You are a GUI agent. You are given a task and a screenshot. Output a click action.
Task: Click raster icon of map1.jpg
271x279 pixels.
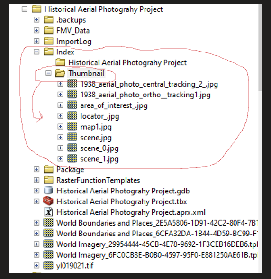(x=72, y=126)
